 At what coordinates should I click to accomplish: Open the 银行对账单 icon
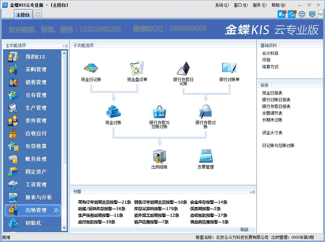[x=229, y=68]
